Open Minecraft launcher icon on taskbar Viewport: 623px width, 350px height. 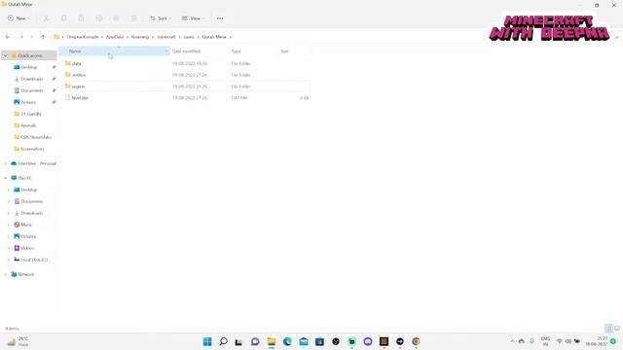tap(384, 341)
